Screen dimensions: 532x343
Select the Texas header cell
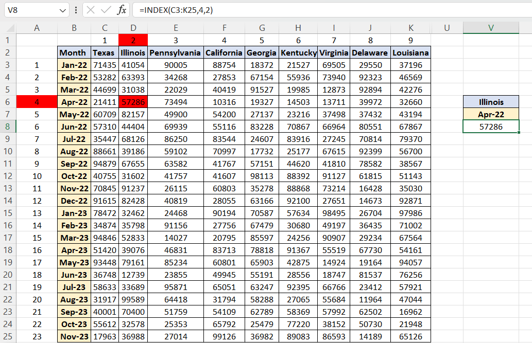105,52
